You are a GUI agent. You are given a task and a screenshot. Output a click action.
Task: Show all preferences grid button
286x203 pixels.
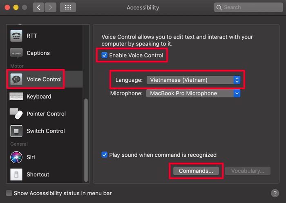(68, 7)
